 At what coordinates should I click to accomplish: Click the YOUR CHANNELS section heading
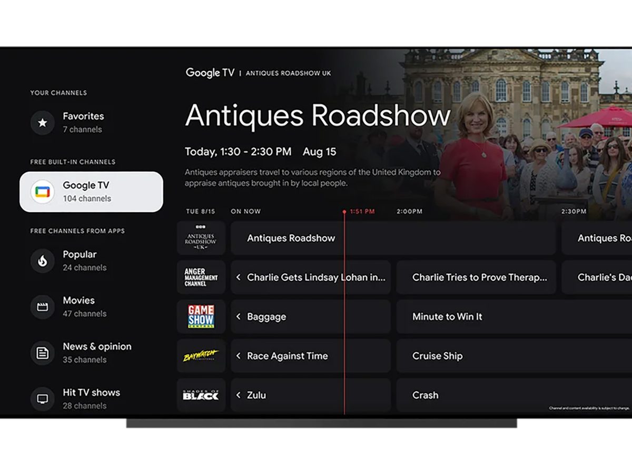[x=58, y=93]
